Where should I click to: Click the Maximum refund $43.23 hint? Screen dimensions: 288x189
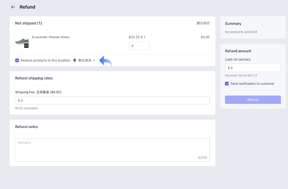[241, 75]
